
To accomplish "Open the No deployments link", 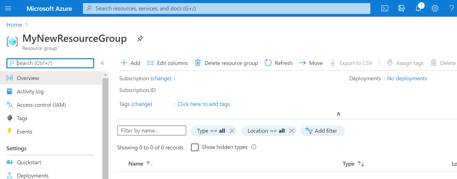I will click(407, 78).
